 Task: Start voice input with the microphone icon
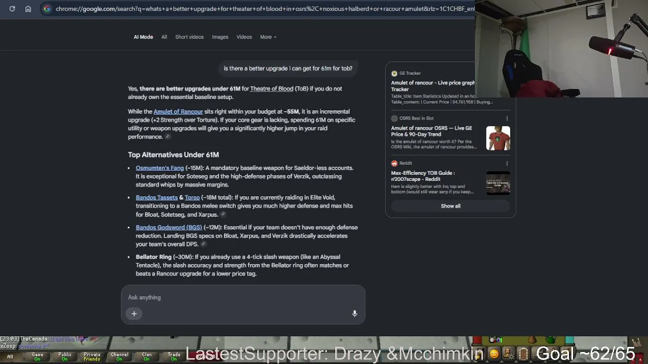tap(354, 314)
